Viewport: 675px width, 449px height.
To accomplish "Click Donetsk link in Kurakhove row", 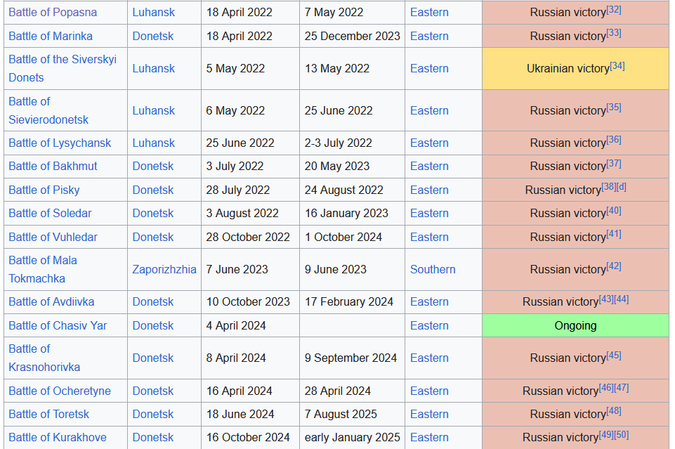I will [153, 437].
